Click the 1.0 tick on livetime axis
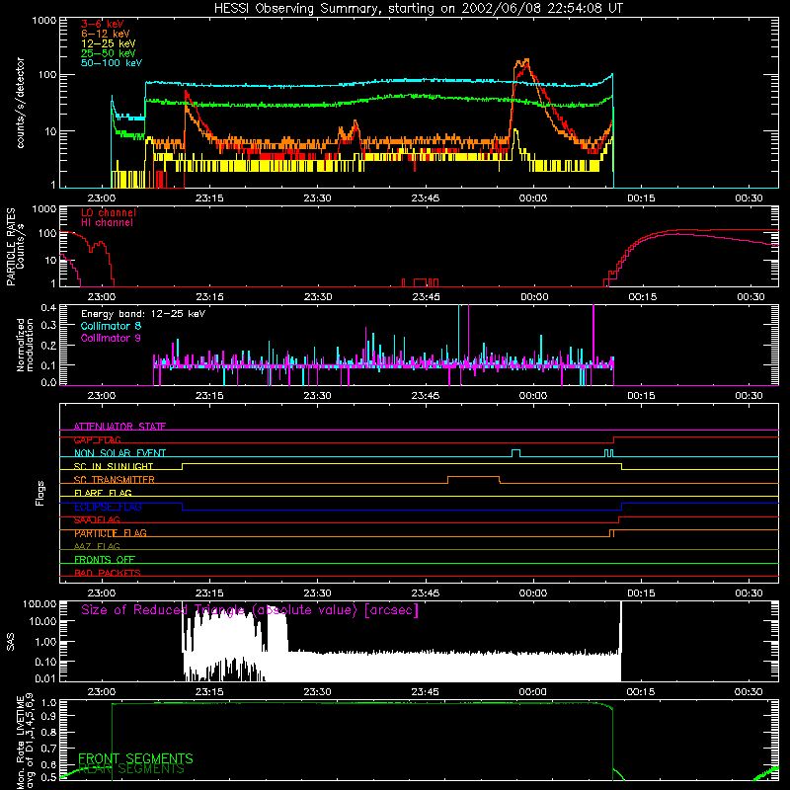This screenshot has width=790, height=790. (50, 703)
